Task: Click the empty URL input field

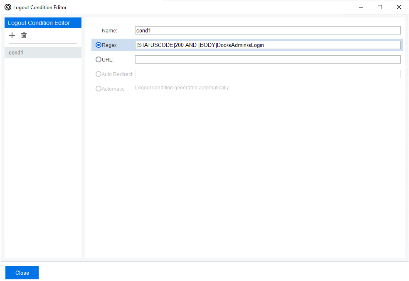Action: click(x=268, y=59)
